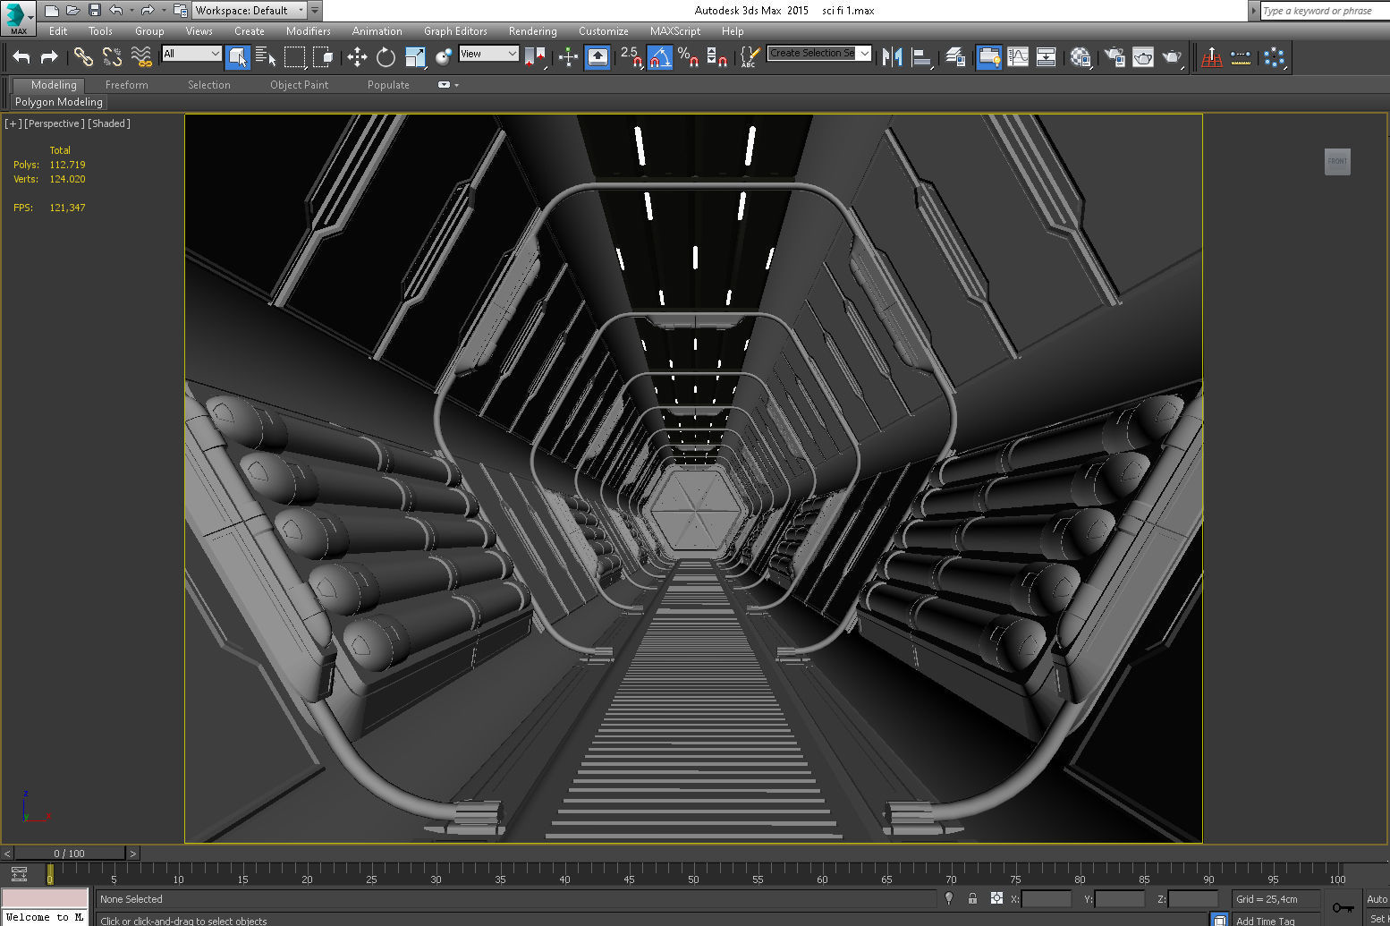Click the Use Pivot Point Center icon
The width and height of the screenshot is (1390, 926).
coord(535,57)
